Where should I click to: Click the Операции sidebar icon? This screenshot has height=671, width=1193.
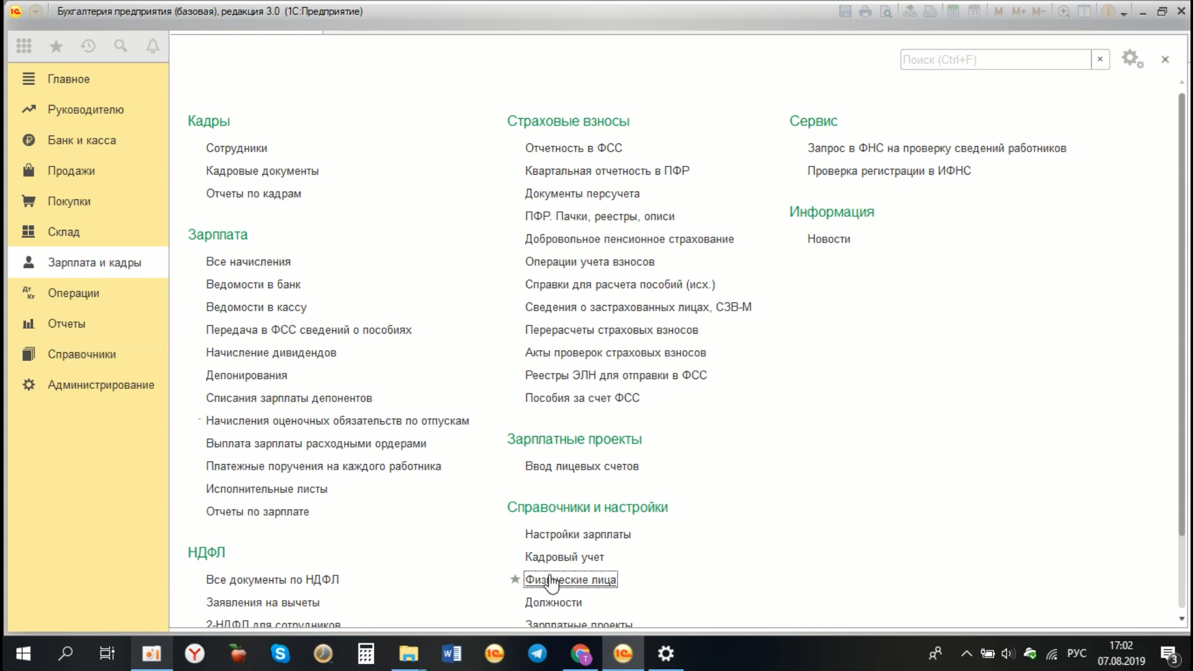pos(27,293)
